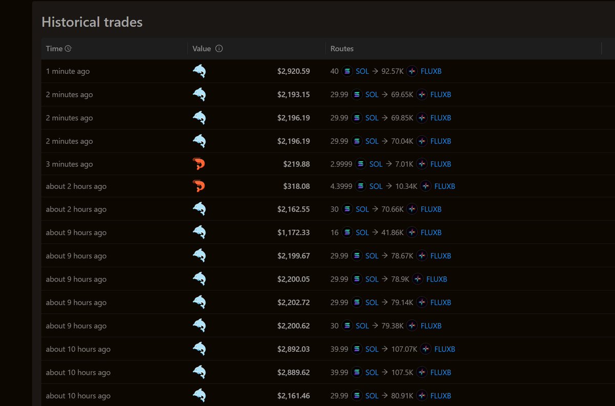Click the $2,200.62 value

[x=294, y=326]
